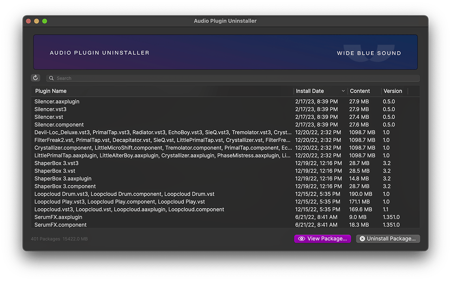Select the Devil-Loc_Deluxe.vst3 bundle row
Screen dimensions: 451x281
[x=162, y=133]
